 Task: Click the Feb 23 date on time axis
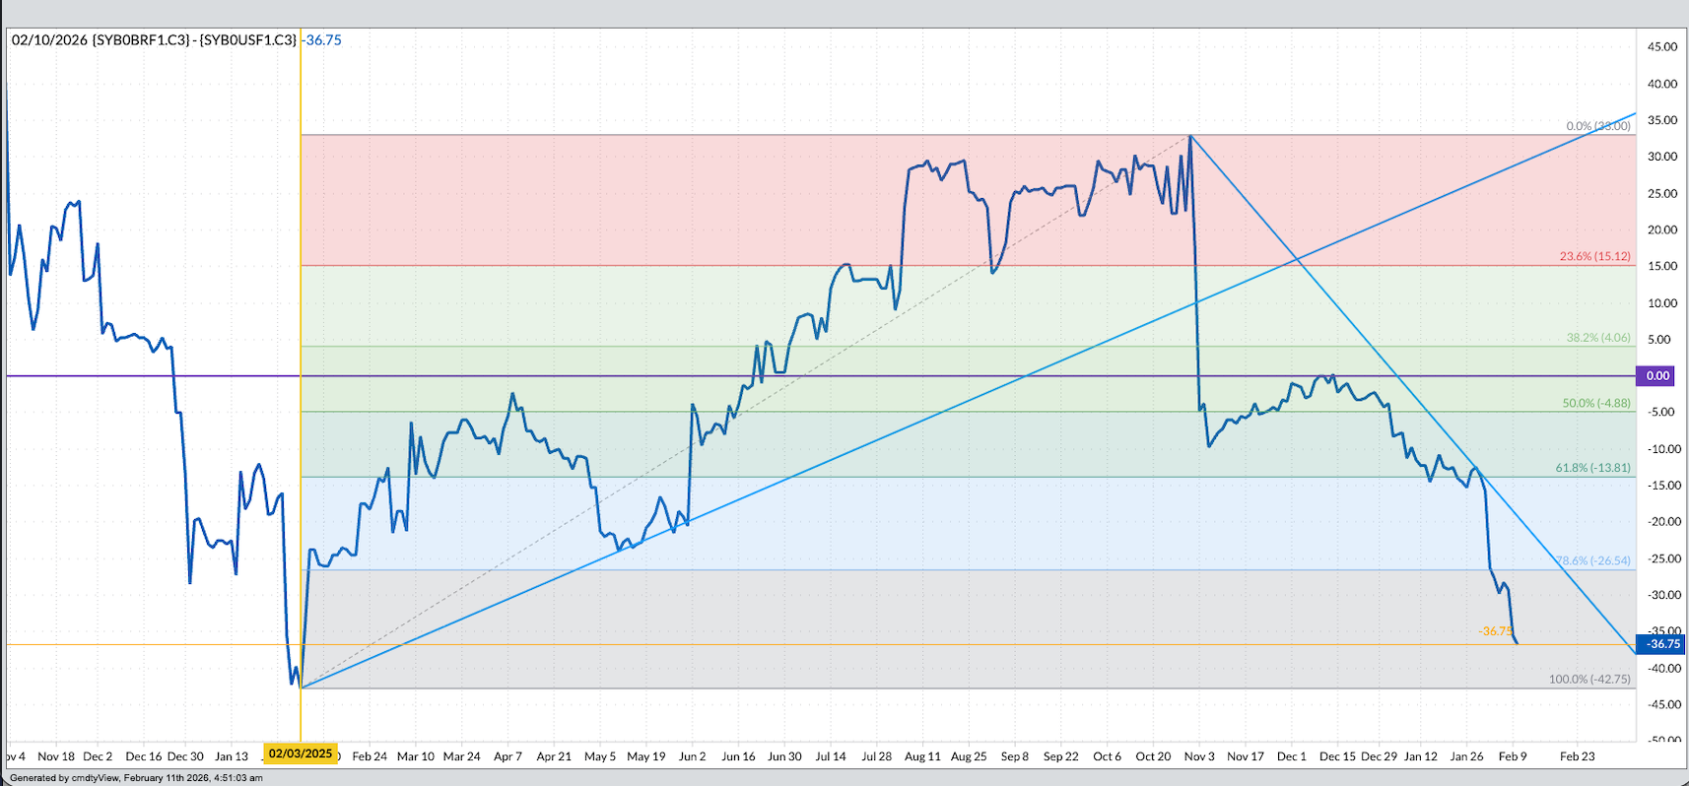click(x=1577, y=756)
